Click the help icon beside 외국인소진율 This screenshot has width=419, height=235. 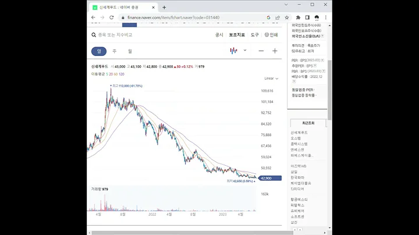(322, 36)
